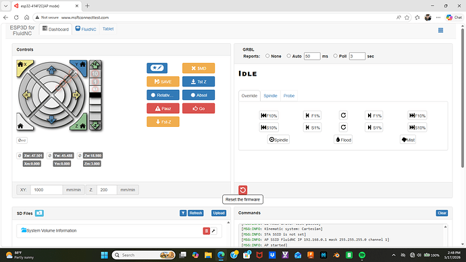Image resolution: width=466 pixels, height=262 pixels.
Task: Select the Poll reports radio button
Action: (x=335, y=56)
